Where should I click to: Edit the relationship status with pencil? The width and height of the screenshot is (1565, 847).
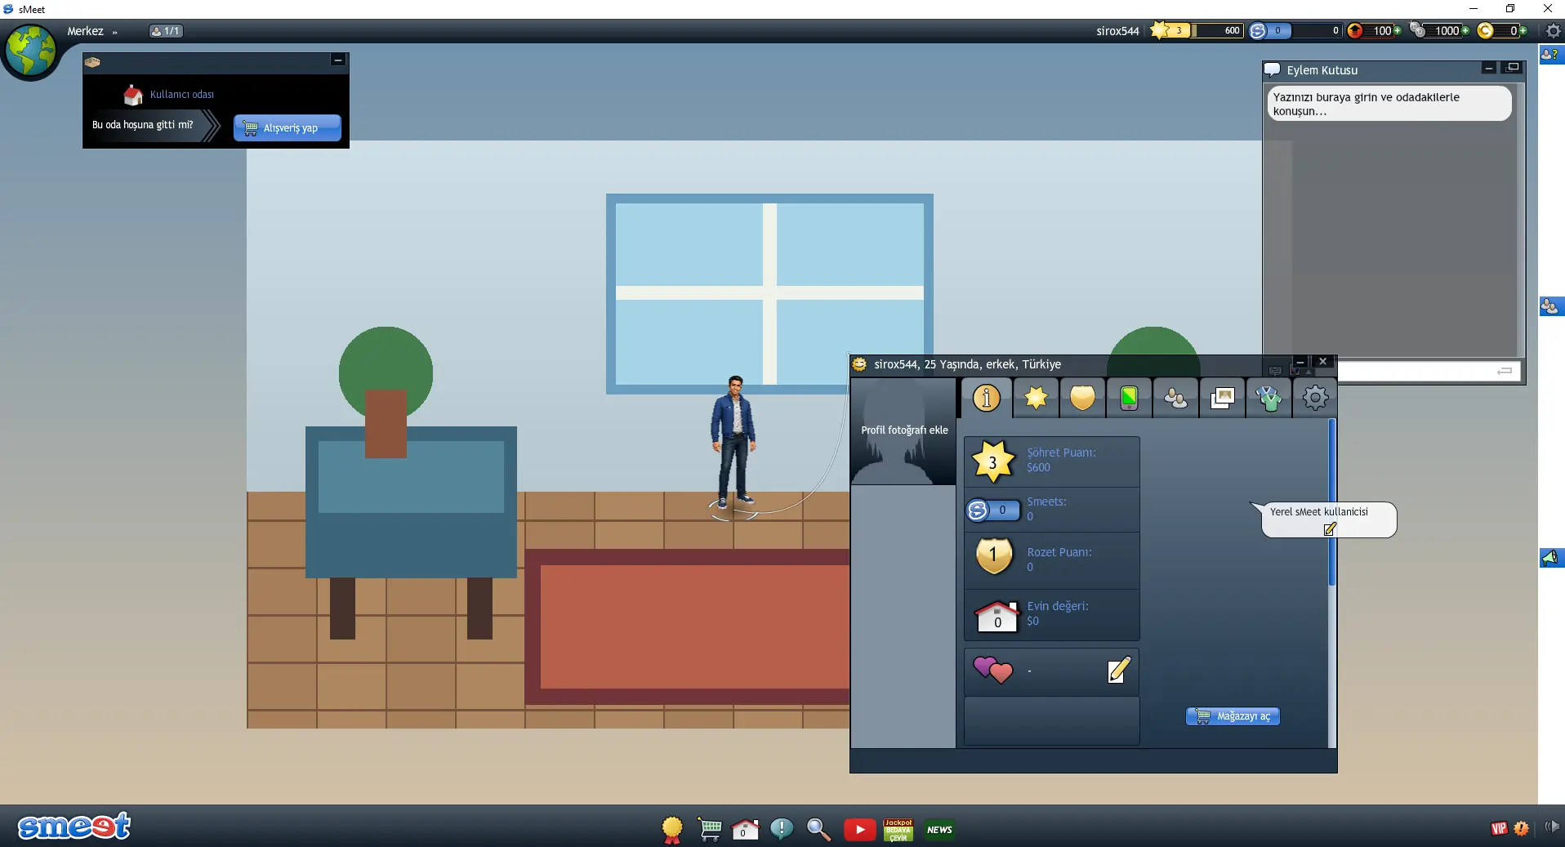[x=1119, y=670]
